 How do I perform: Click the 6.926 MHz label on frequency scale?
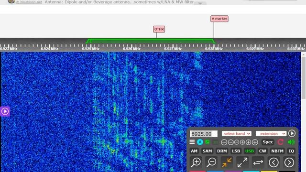[132, 49]
